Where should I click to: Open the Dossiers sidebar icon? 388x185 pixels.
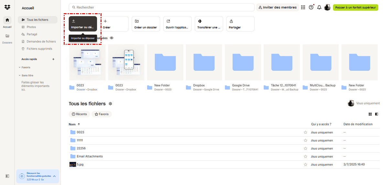pyautogui.click(x=7, y=36)
